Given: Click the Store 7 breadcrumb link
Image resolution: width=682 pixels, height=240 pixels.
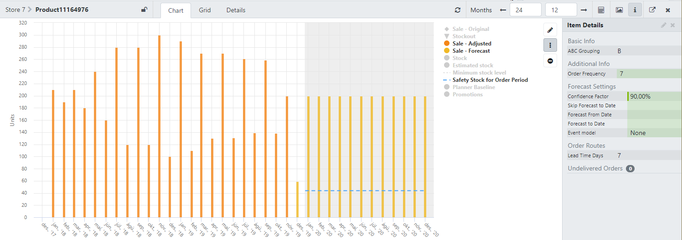Looking at the screenshot, I should coord(15,10).
